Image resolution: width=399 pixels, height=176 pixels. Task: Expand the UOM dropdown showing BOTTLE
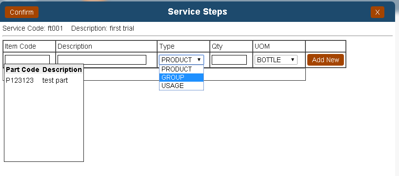tap(276, 60)
